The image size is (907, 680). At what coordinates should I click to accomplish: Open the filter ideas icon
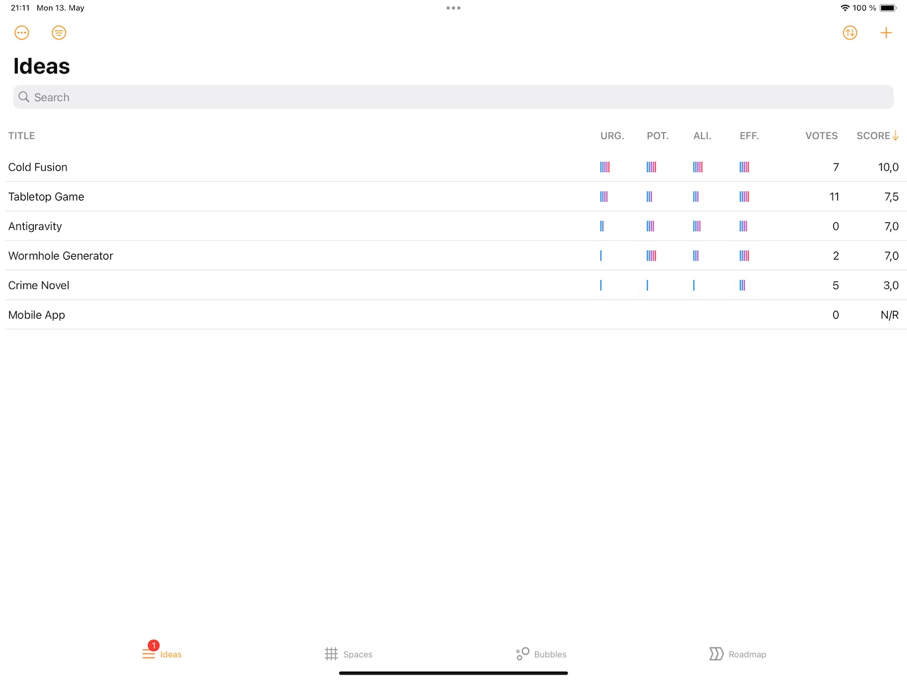[59, 33]
